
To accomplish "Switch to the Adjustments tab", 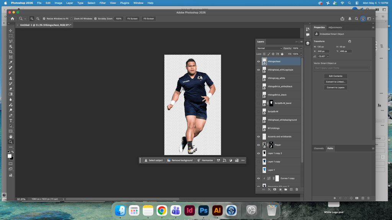I will [x=335, y=27].
